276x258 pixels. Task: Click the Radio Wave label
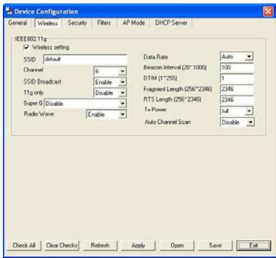[39, 114]
